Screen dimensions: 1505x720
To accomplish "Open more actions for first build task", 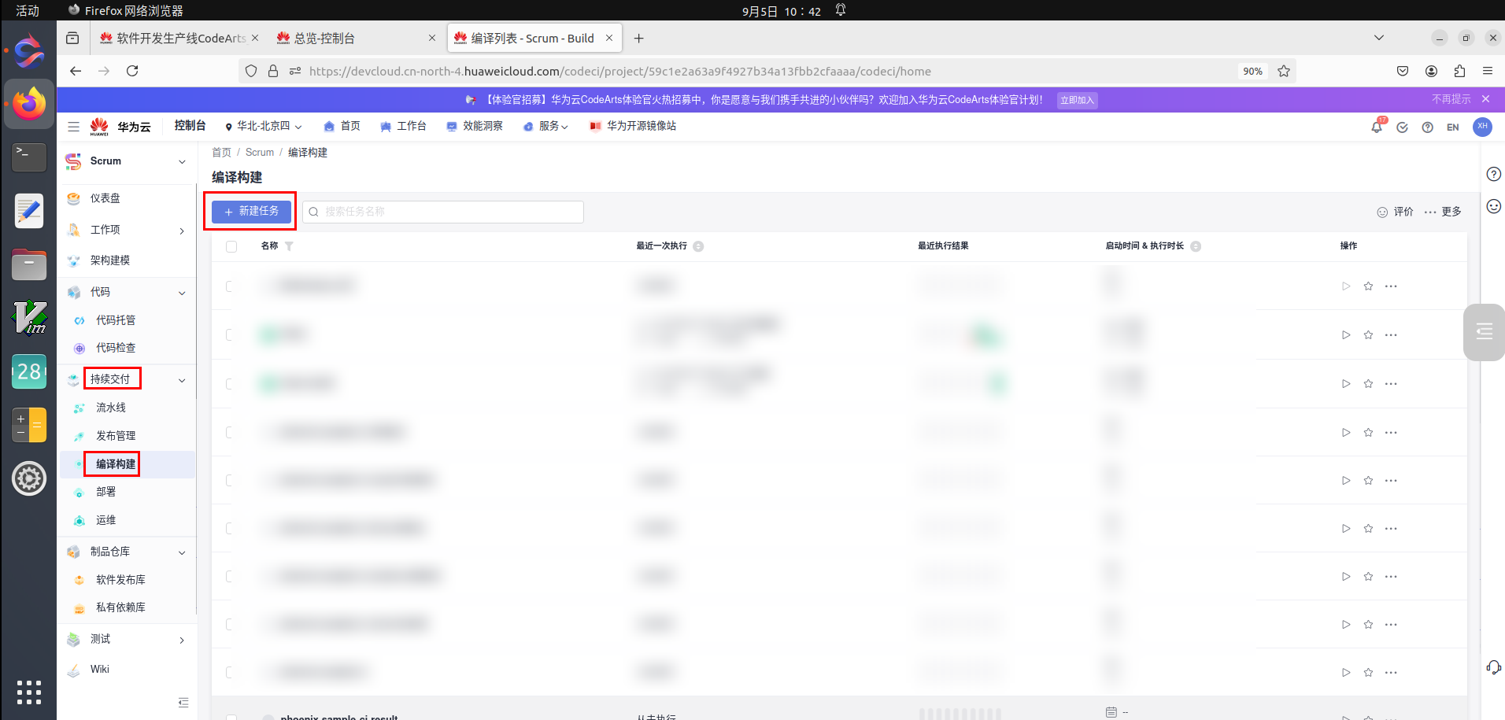I will pos(1391,286).
